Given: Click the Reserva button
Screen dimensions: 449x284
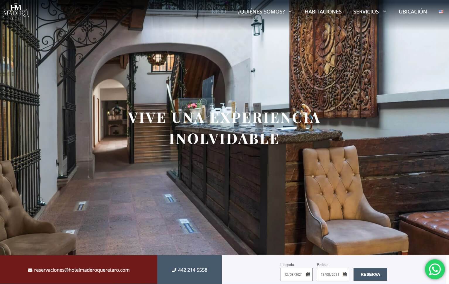Looking at the screenshot, I should pos(370,274).
